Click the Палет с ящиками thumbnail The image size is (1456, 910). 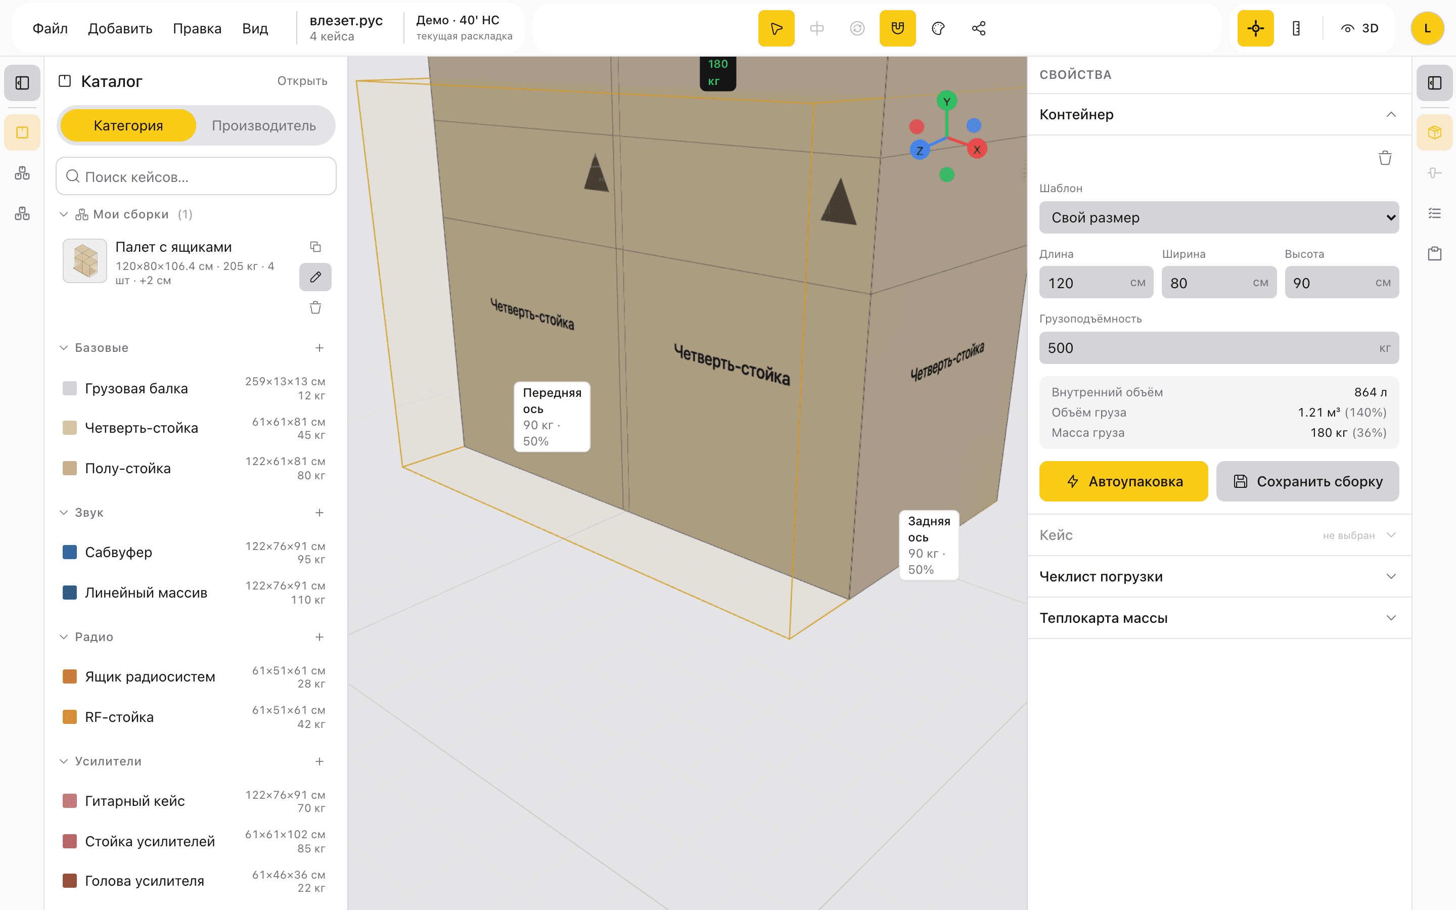pos(85,261)
